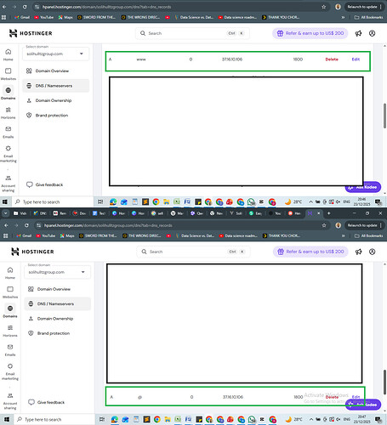This screenshot has width=387, height=425.
Task: Open YouTube bookmark in the @-record window
Action: coord(45,235)
